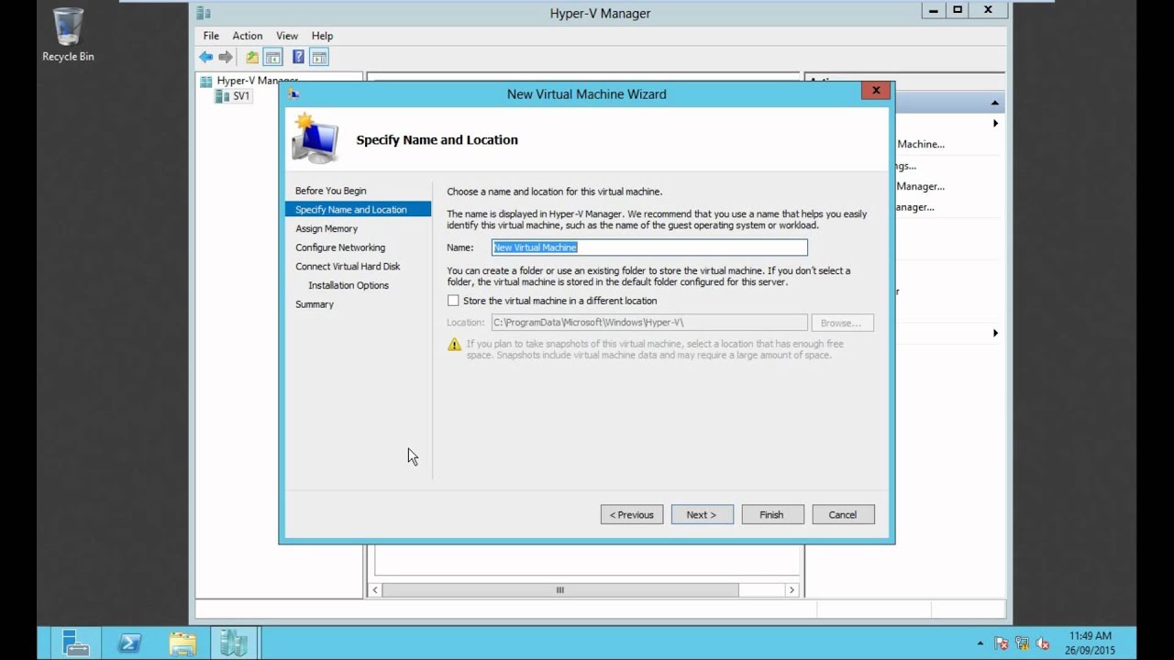Click the disabled Browse button
Viewport: 1174px width, 660px height.
click(x=842, y=323)
